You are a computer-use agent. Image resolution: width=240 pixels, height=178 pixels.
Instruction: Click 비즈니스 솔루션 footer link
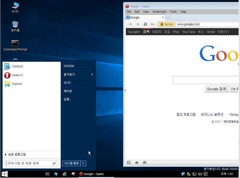pyautogui.click(x=212, y=114)
